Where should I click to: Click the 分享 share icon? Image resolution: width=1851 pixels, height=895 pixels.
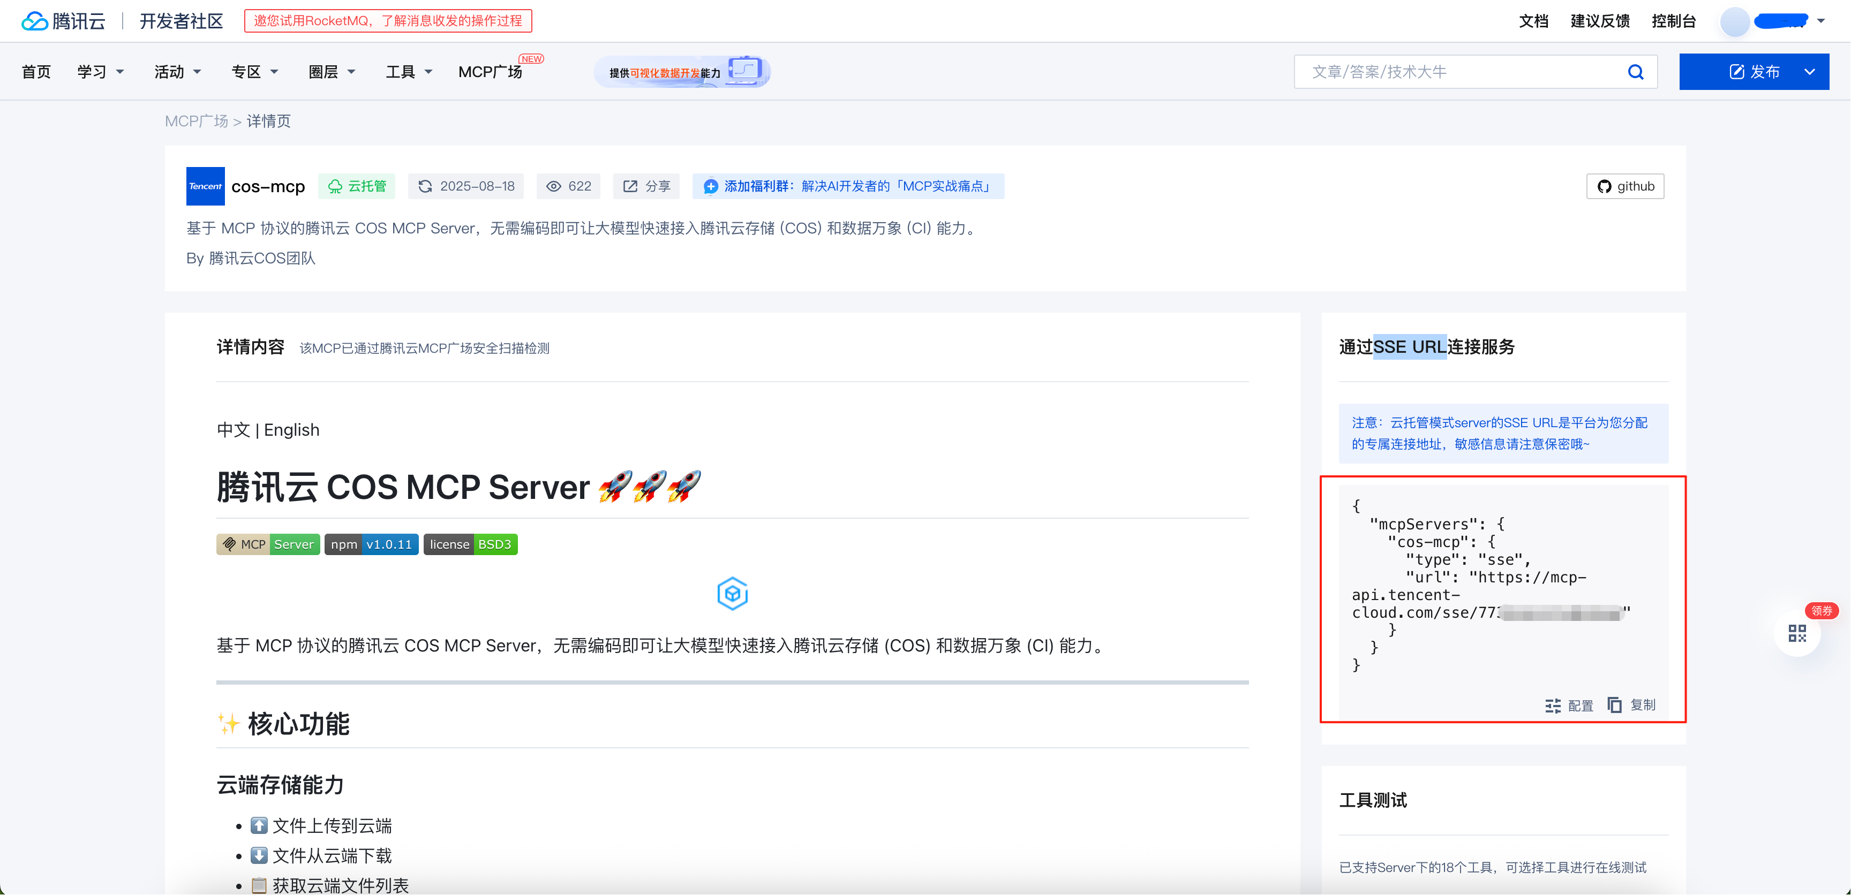pos(630,186)
